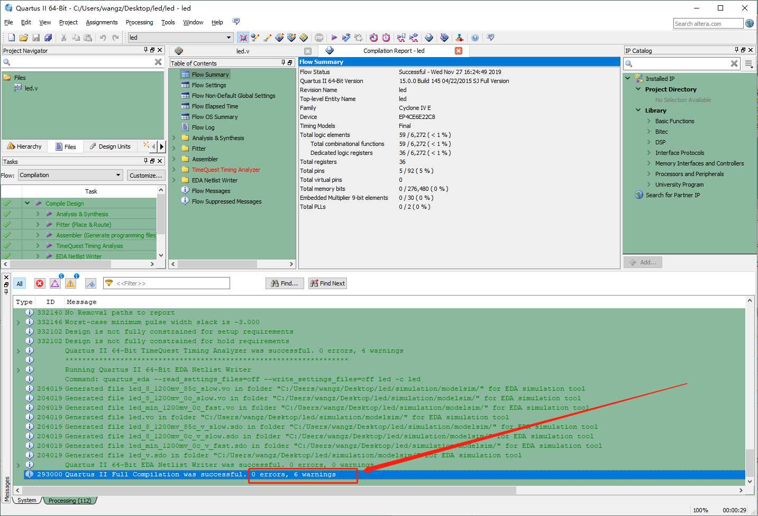The image size is (758, 516).
Task: Expand the Fitter (Place & Route) task
Action: (x=38, y=224)
